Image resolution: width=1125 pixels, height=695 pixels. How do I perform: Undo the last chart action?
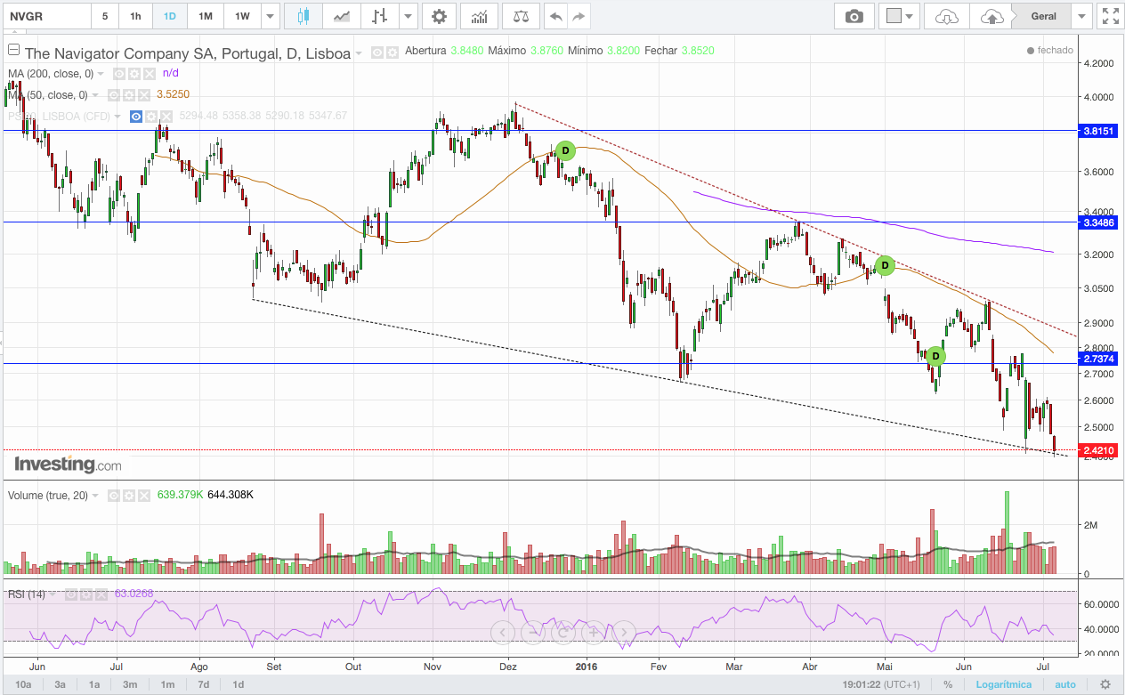(x=555, y=16)
